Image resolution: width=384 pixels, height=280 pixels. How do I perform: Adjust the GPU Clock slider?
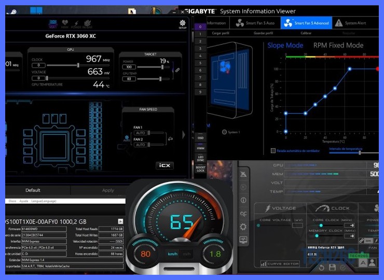(78, 65)
